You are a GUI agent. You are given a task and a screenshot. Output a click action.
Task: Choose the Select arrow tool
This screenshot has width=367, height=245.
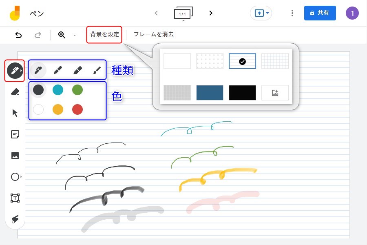pyautogui.click(x=15, y=113)
